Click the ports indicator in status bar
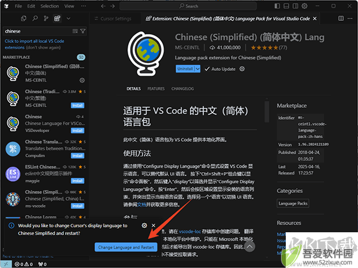This screenshot has width=358, height=268. (42, 264)
